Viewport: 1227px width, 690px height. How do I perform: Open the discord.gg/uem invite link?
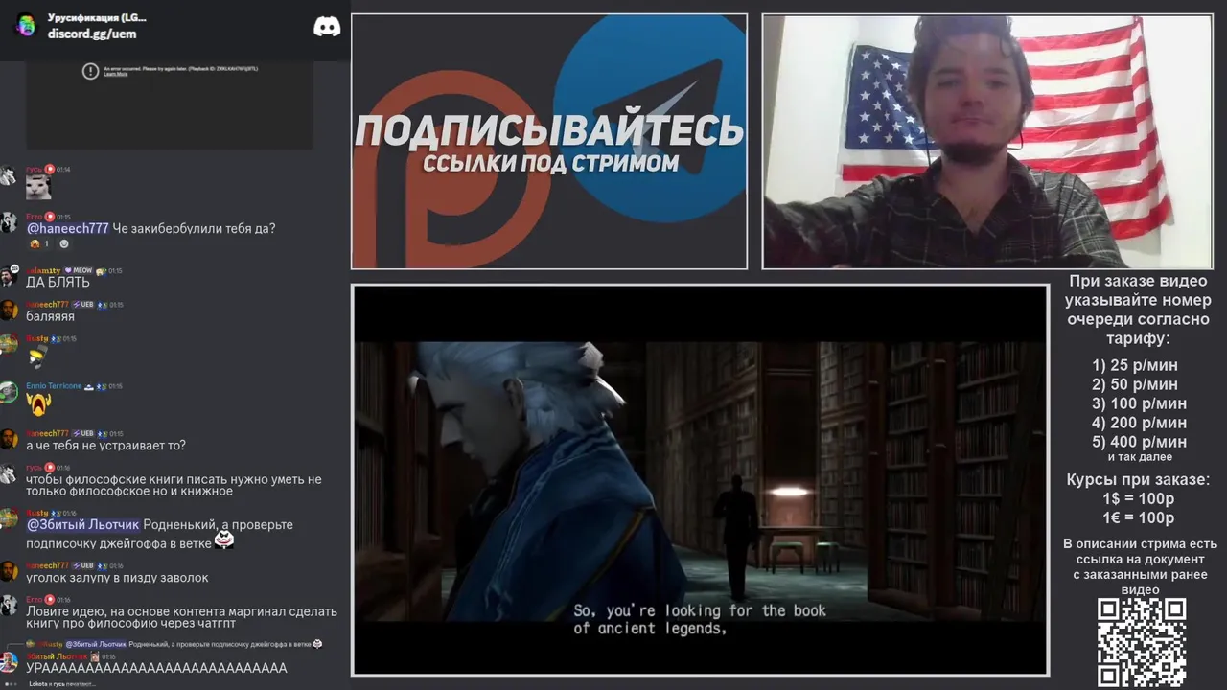(92, 34)
